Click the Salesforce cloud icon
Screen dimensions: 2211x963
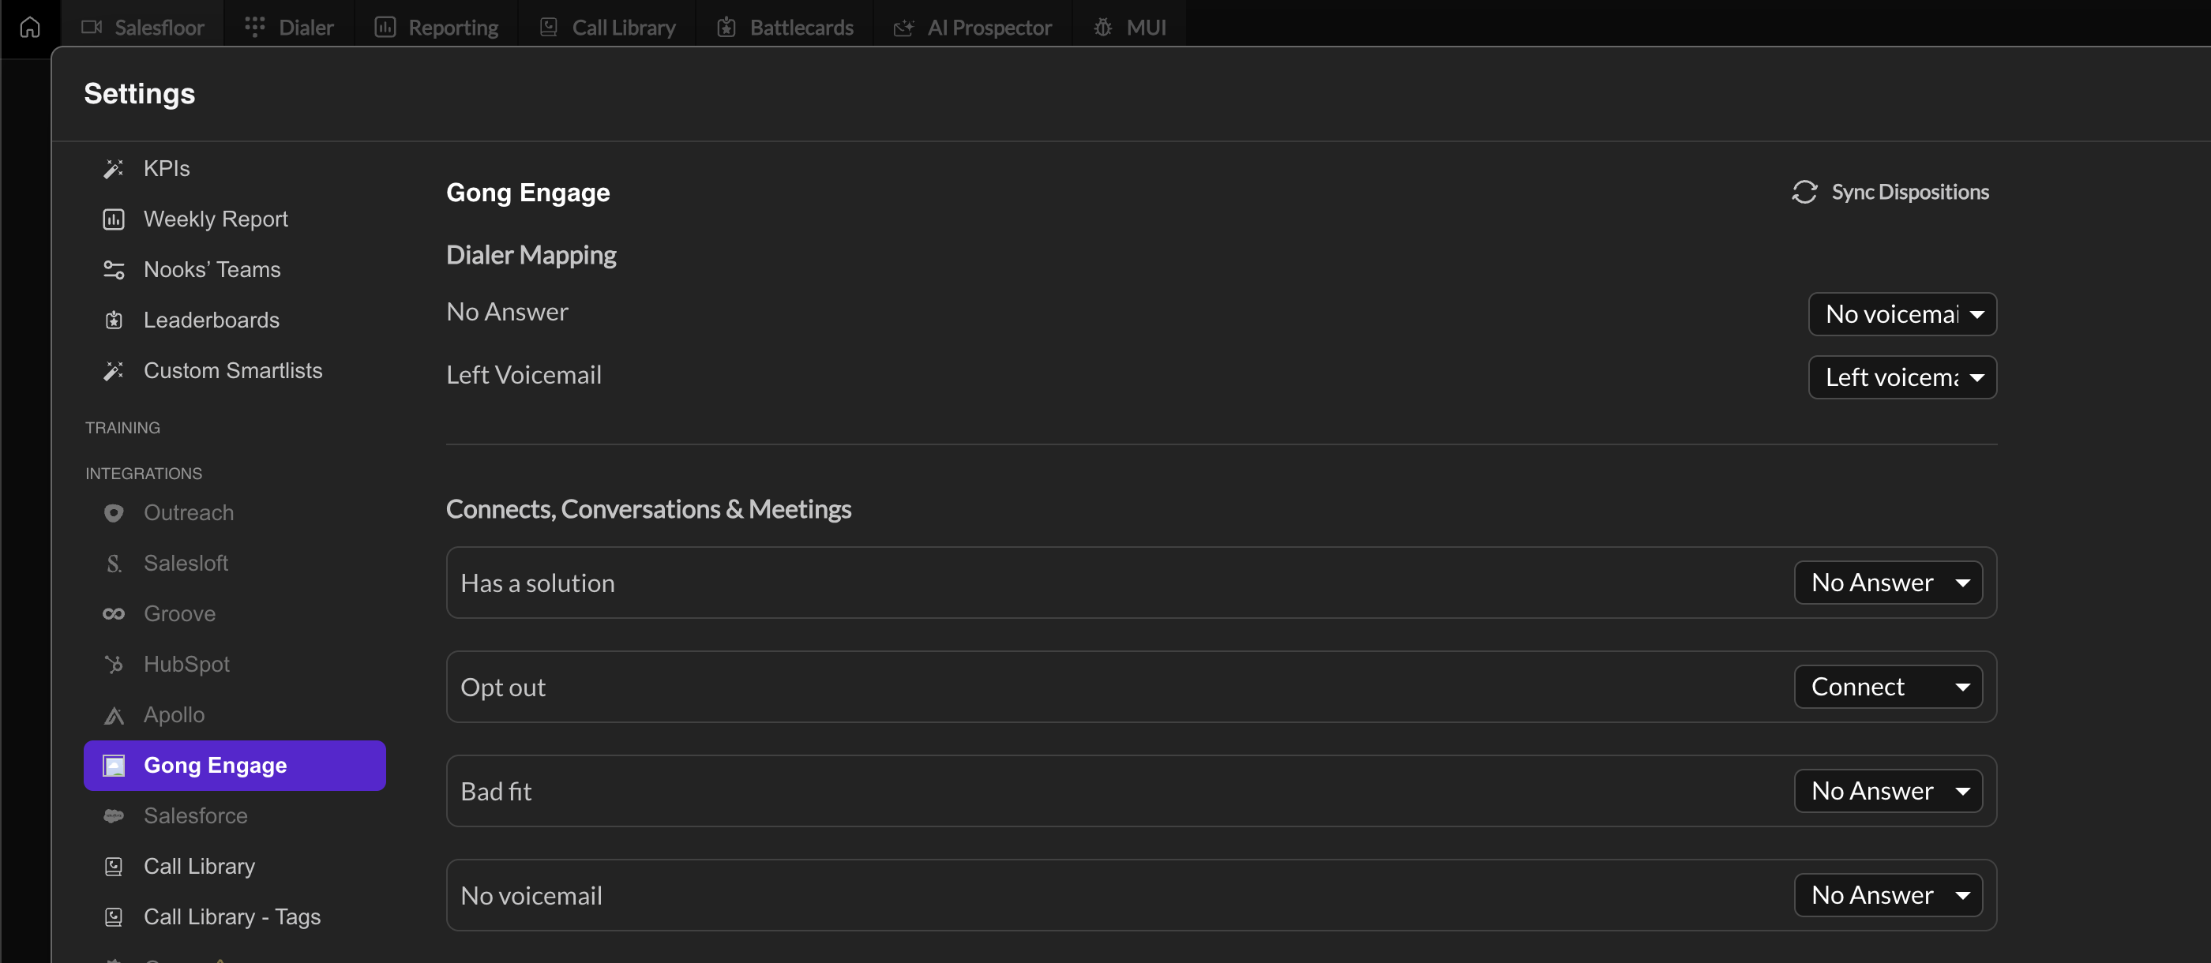coord(113,816)
